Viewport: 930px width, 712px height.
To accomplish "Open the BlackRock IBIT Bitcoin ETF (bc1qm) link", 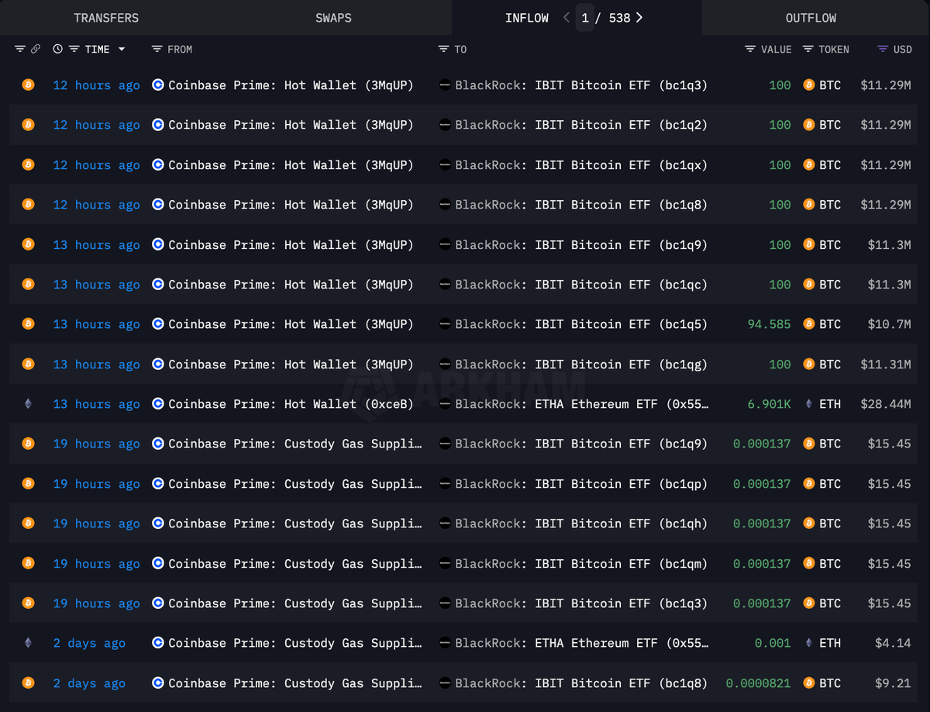I will coord(581,563).
